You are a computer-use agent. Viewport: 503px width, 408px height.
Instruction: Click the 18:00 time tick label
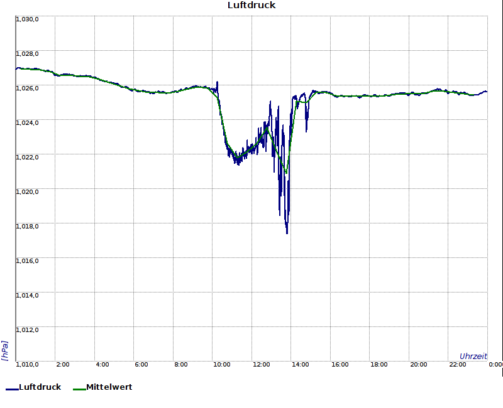(379, 365)
